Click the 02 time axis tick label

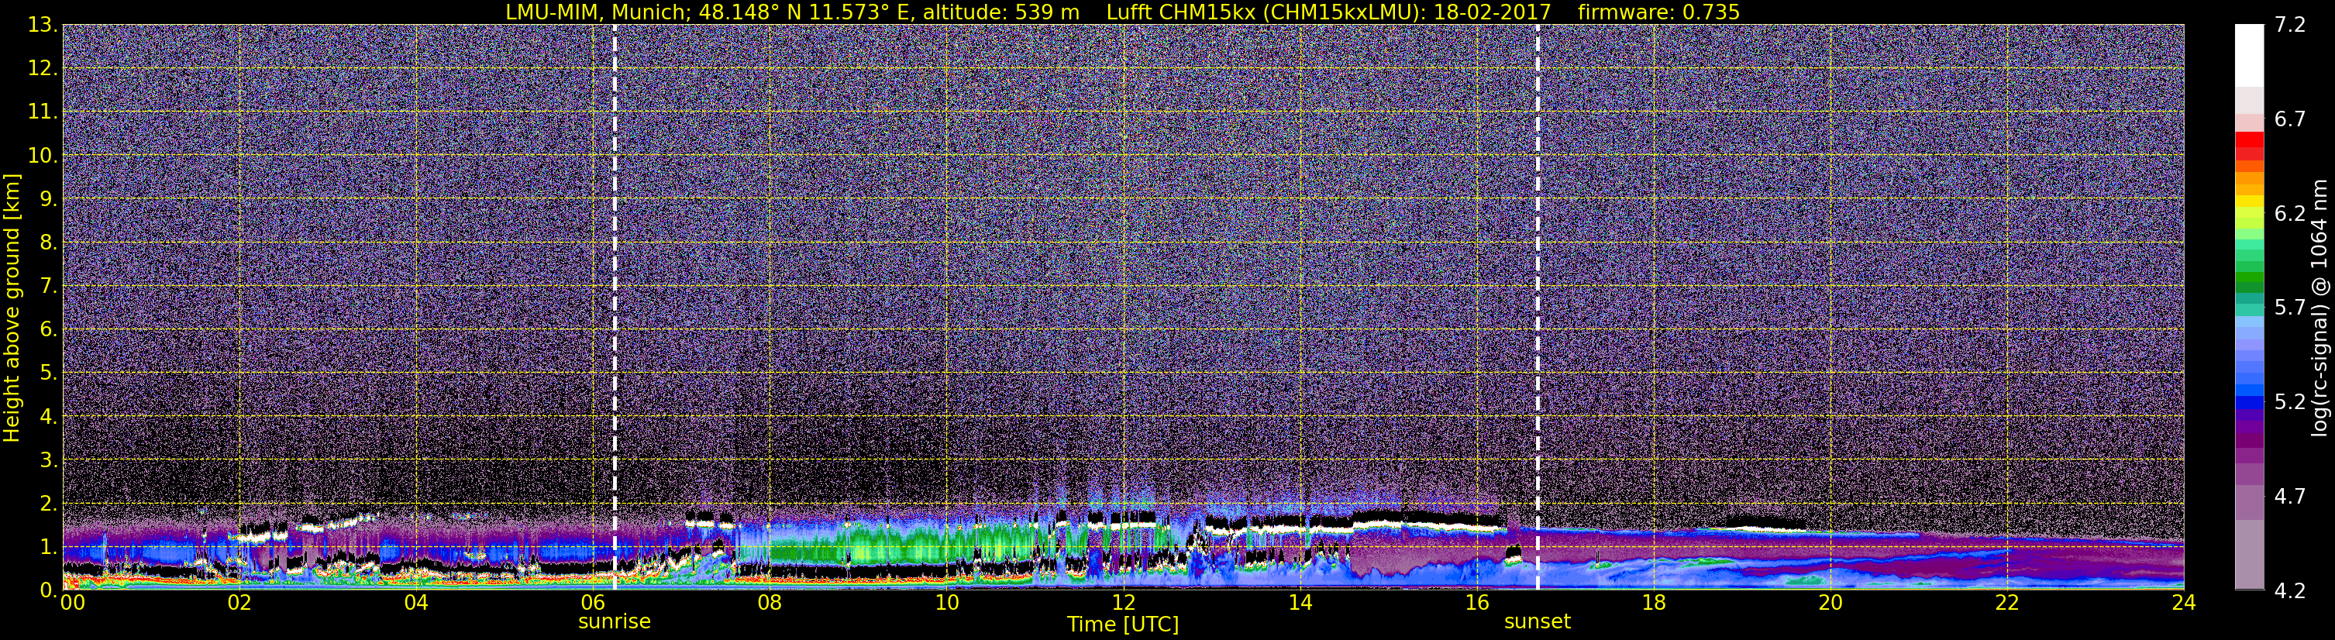point(239,603)
